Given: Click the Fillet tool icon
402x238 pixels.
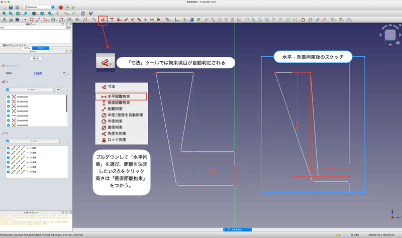Looking at the screenshot, I should (x=177, y=20).
